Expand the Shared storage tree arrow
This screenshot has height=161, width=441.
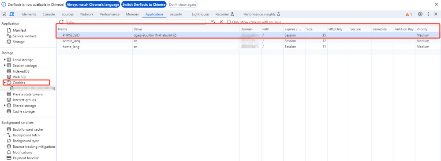pos(4,106)
